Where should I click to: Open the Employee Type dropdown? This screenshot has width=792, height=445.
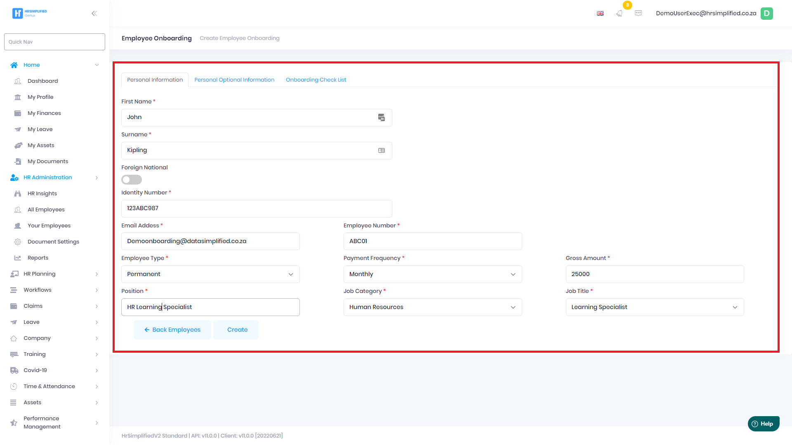point(210,274)
